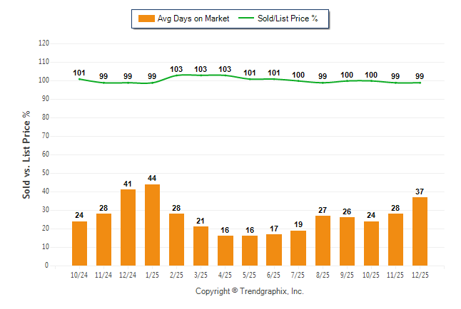Toggle the Avg Days on Market legend label
Image resolution: width=461 pixels, height=309 pixels.
(x=193, y=19)
